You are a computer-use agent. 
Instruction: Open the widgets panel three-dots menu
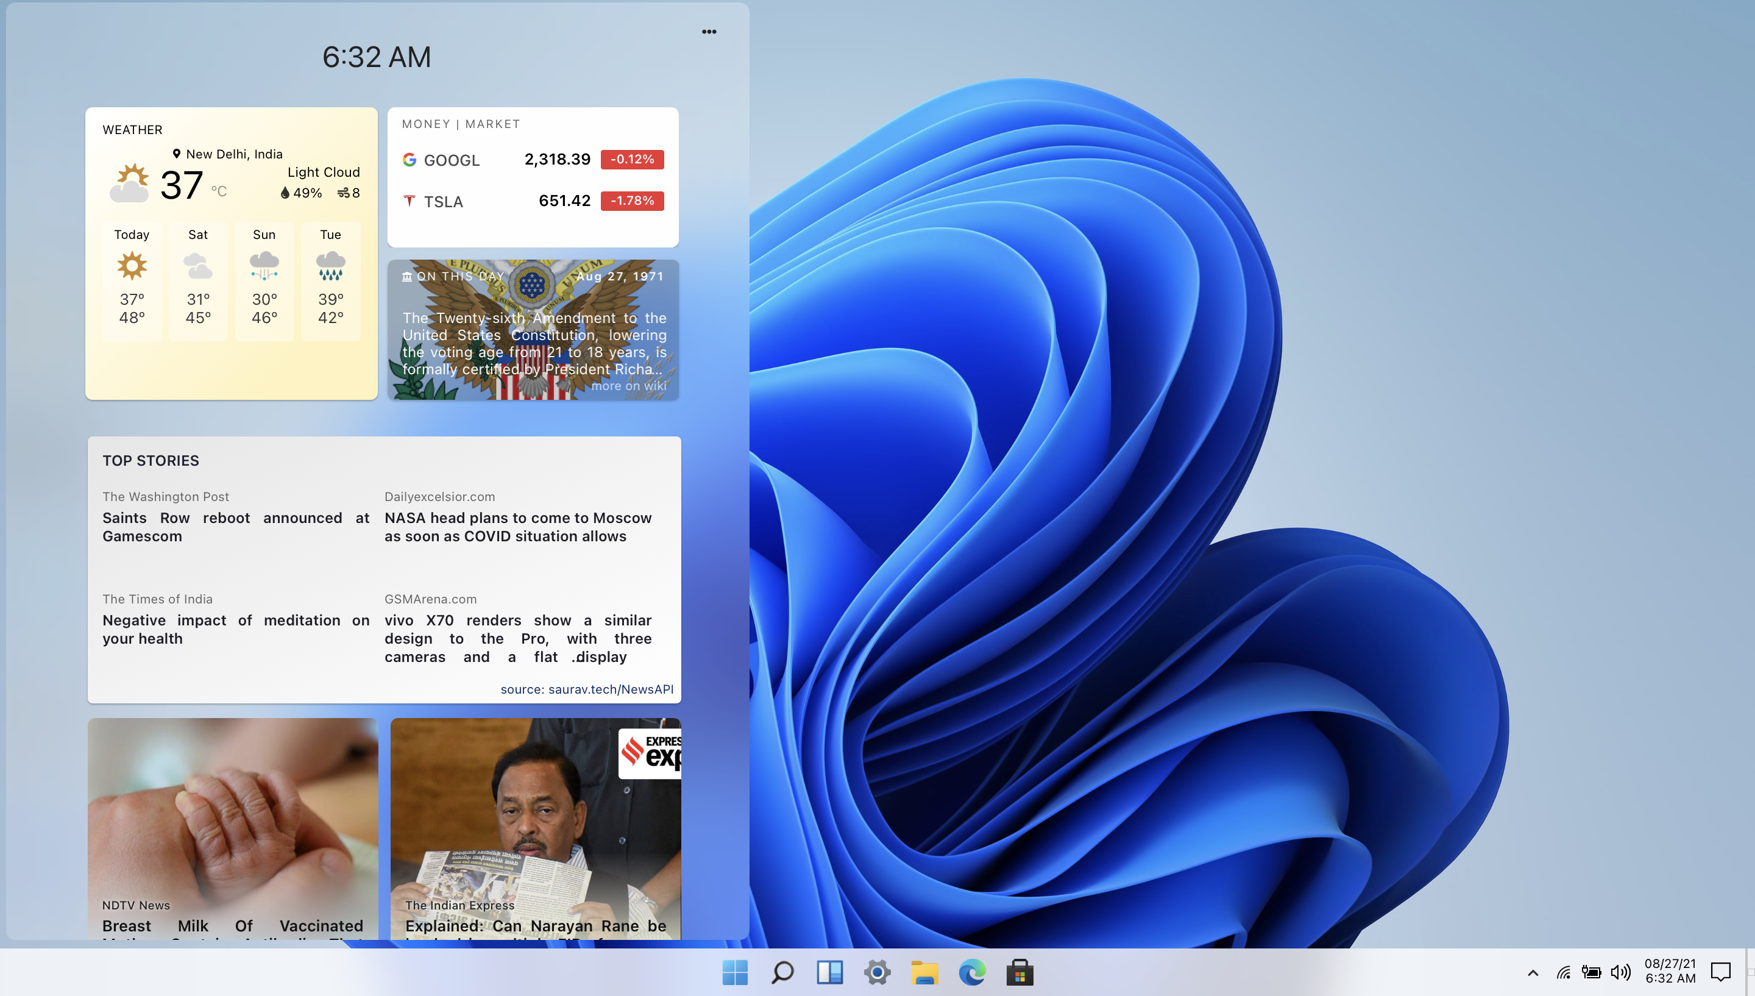(709, 32)
